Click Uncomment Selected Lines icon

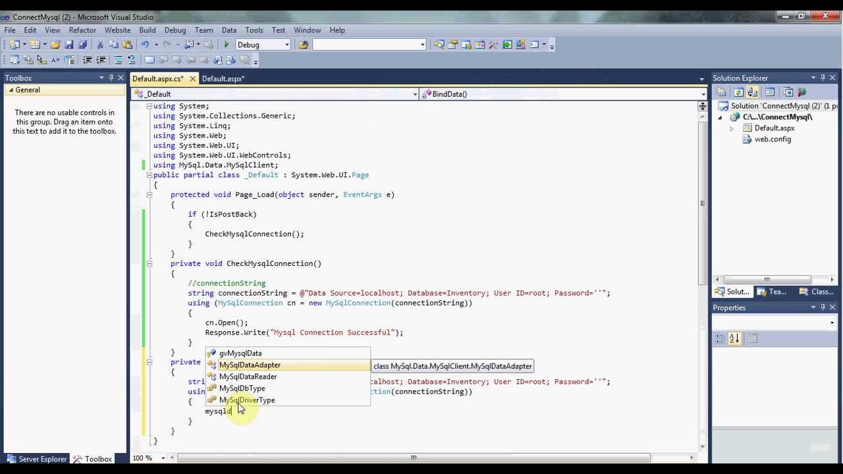(x=132, y=60)
